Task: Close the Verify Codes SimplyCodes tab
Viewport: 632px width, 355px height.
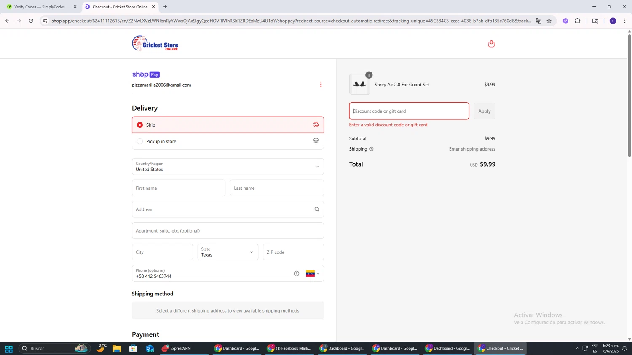Action: click(75, 7)
